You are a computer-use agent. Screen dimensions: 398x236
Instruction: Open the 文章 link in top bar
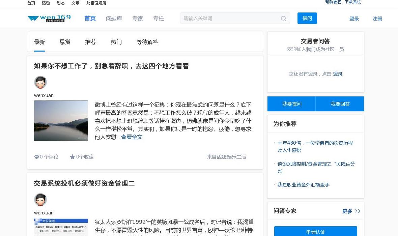coord(76,3)
